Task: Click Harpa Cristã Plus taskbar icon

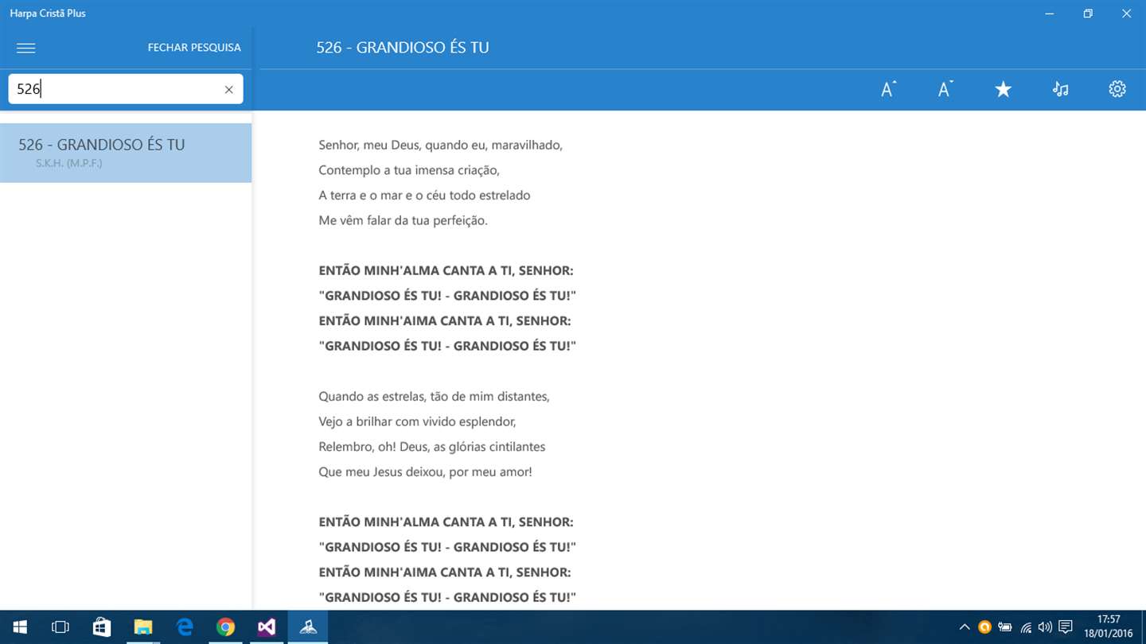Action: 308,627
